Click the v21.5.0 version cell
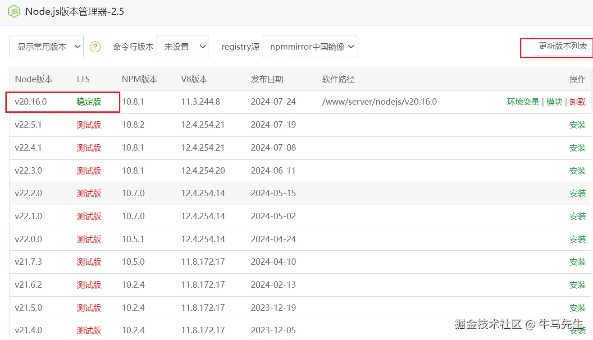The height and width of the screenshot is (340, 593). (x=28, y=308)
